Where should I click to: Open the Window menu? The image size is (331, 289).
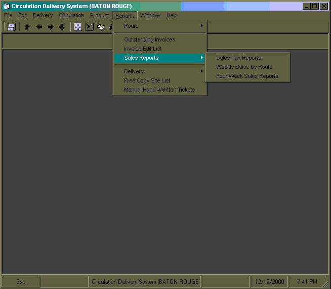(x=150, y=15)
